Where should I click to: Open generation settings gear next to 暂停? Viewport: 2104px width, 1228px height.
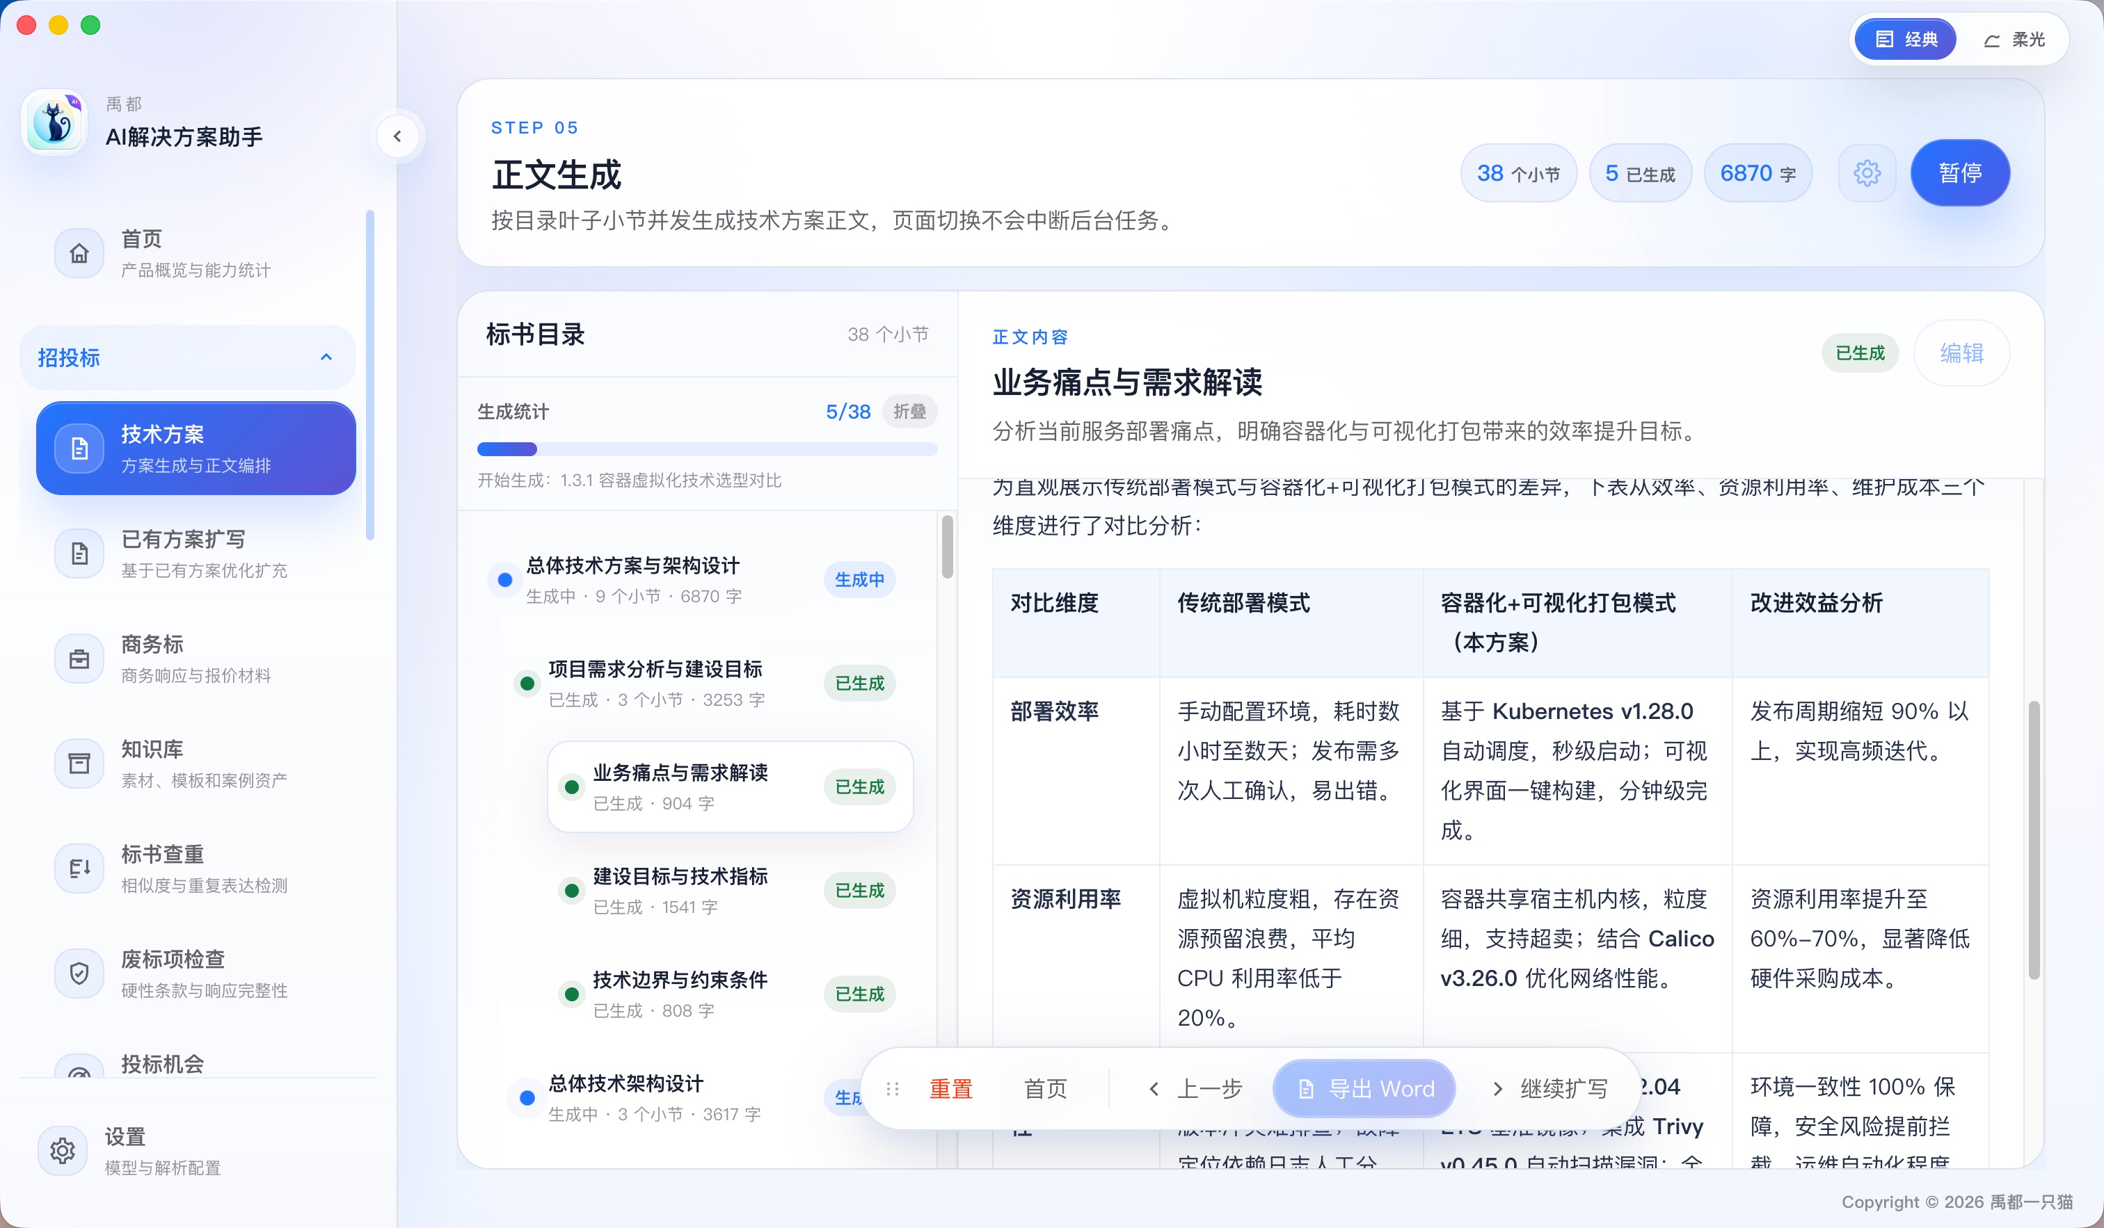pyautogui.click(x=1867, y=172)
